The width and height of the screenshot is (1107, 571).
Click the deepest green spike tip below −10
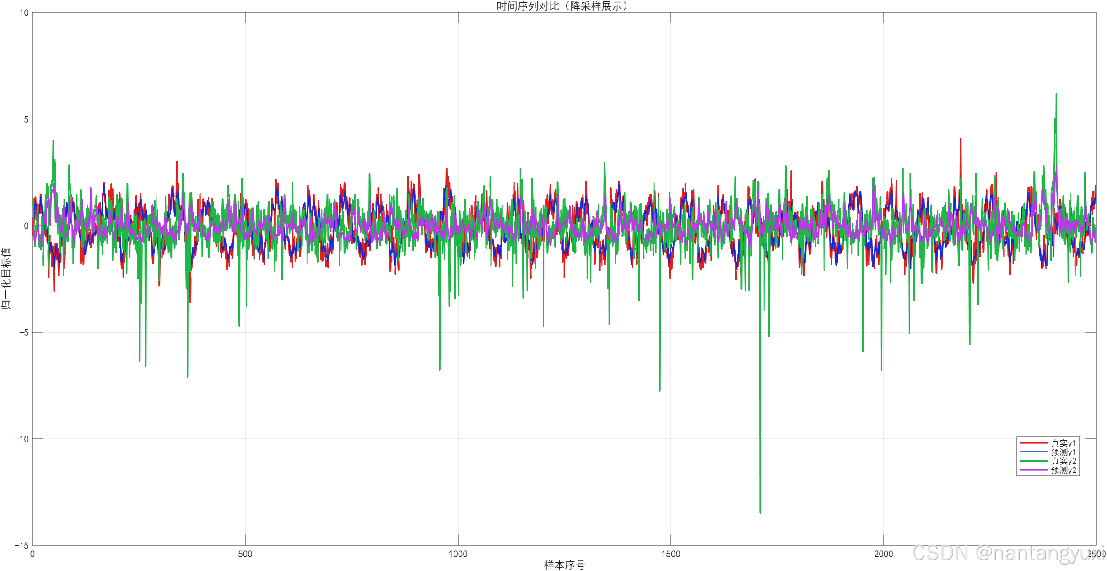coord(760,512)
